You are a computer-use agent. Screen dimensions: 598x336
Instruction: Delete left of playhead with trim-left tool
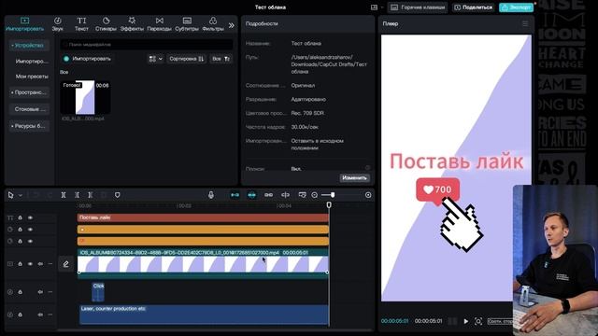77,195
